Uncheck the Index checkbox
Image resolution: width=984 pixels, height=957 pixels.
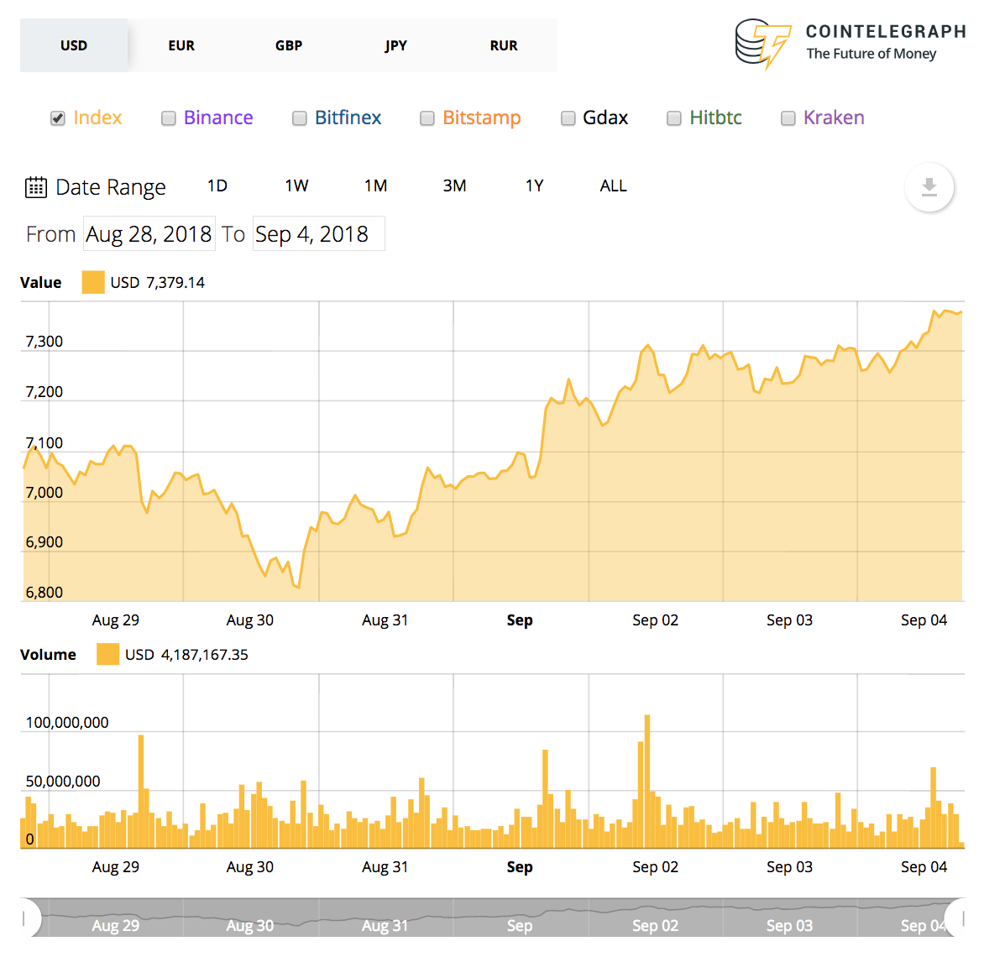pos(58,118)
